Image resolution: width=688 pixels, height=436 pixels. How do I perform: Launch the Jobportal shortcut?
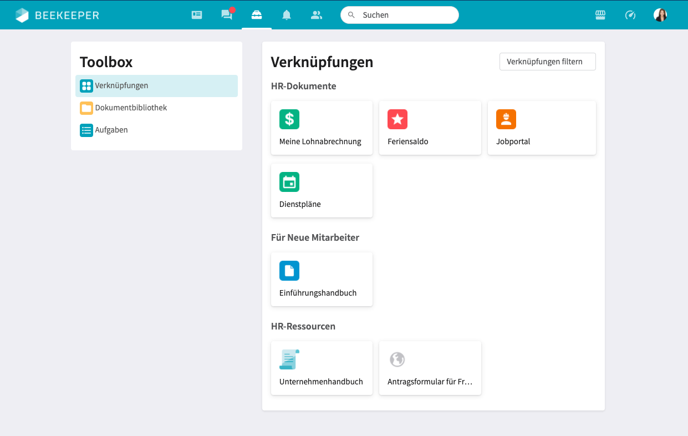coord(541,128)
